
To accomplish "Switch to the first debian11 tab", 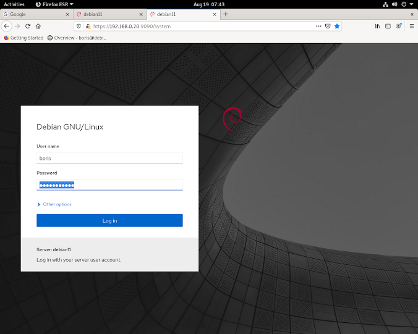I will [110, 14].
